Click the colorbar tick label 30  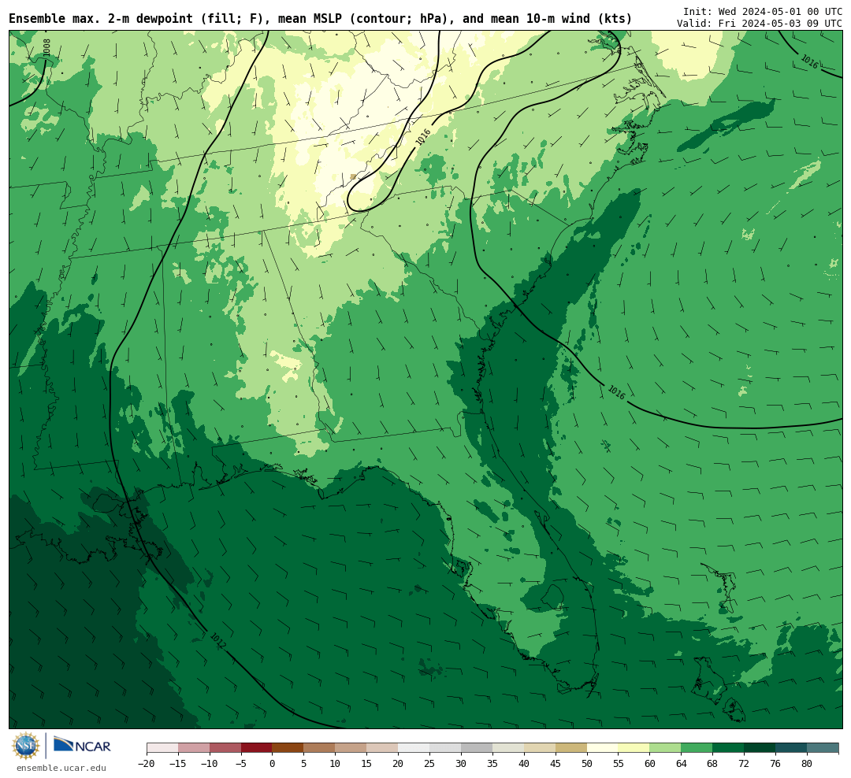(461, 763)
